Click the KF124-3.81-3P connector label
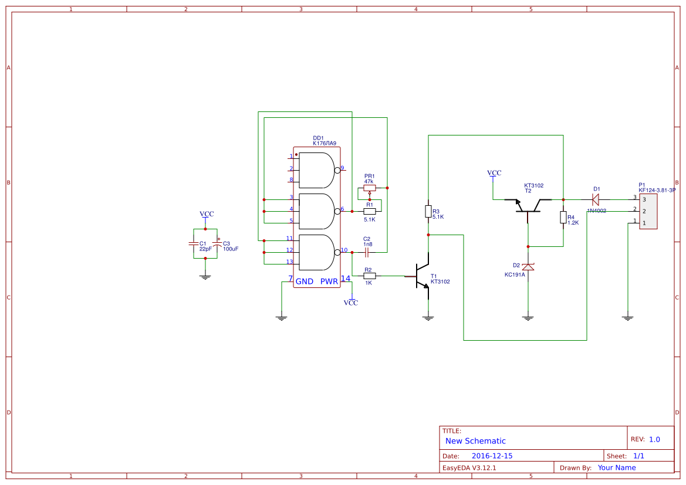Screen dimensions: 686x485 point(657,190)
